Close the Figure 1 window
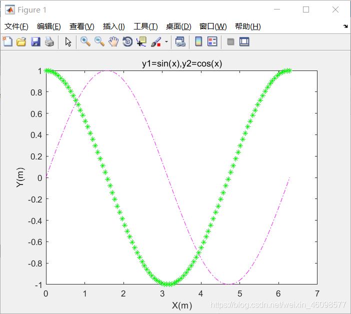The height and width of the screenshot is (314, 351). [335, 9]
